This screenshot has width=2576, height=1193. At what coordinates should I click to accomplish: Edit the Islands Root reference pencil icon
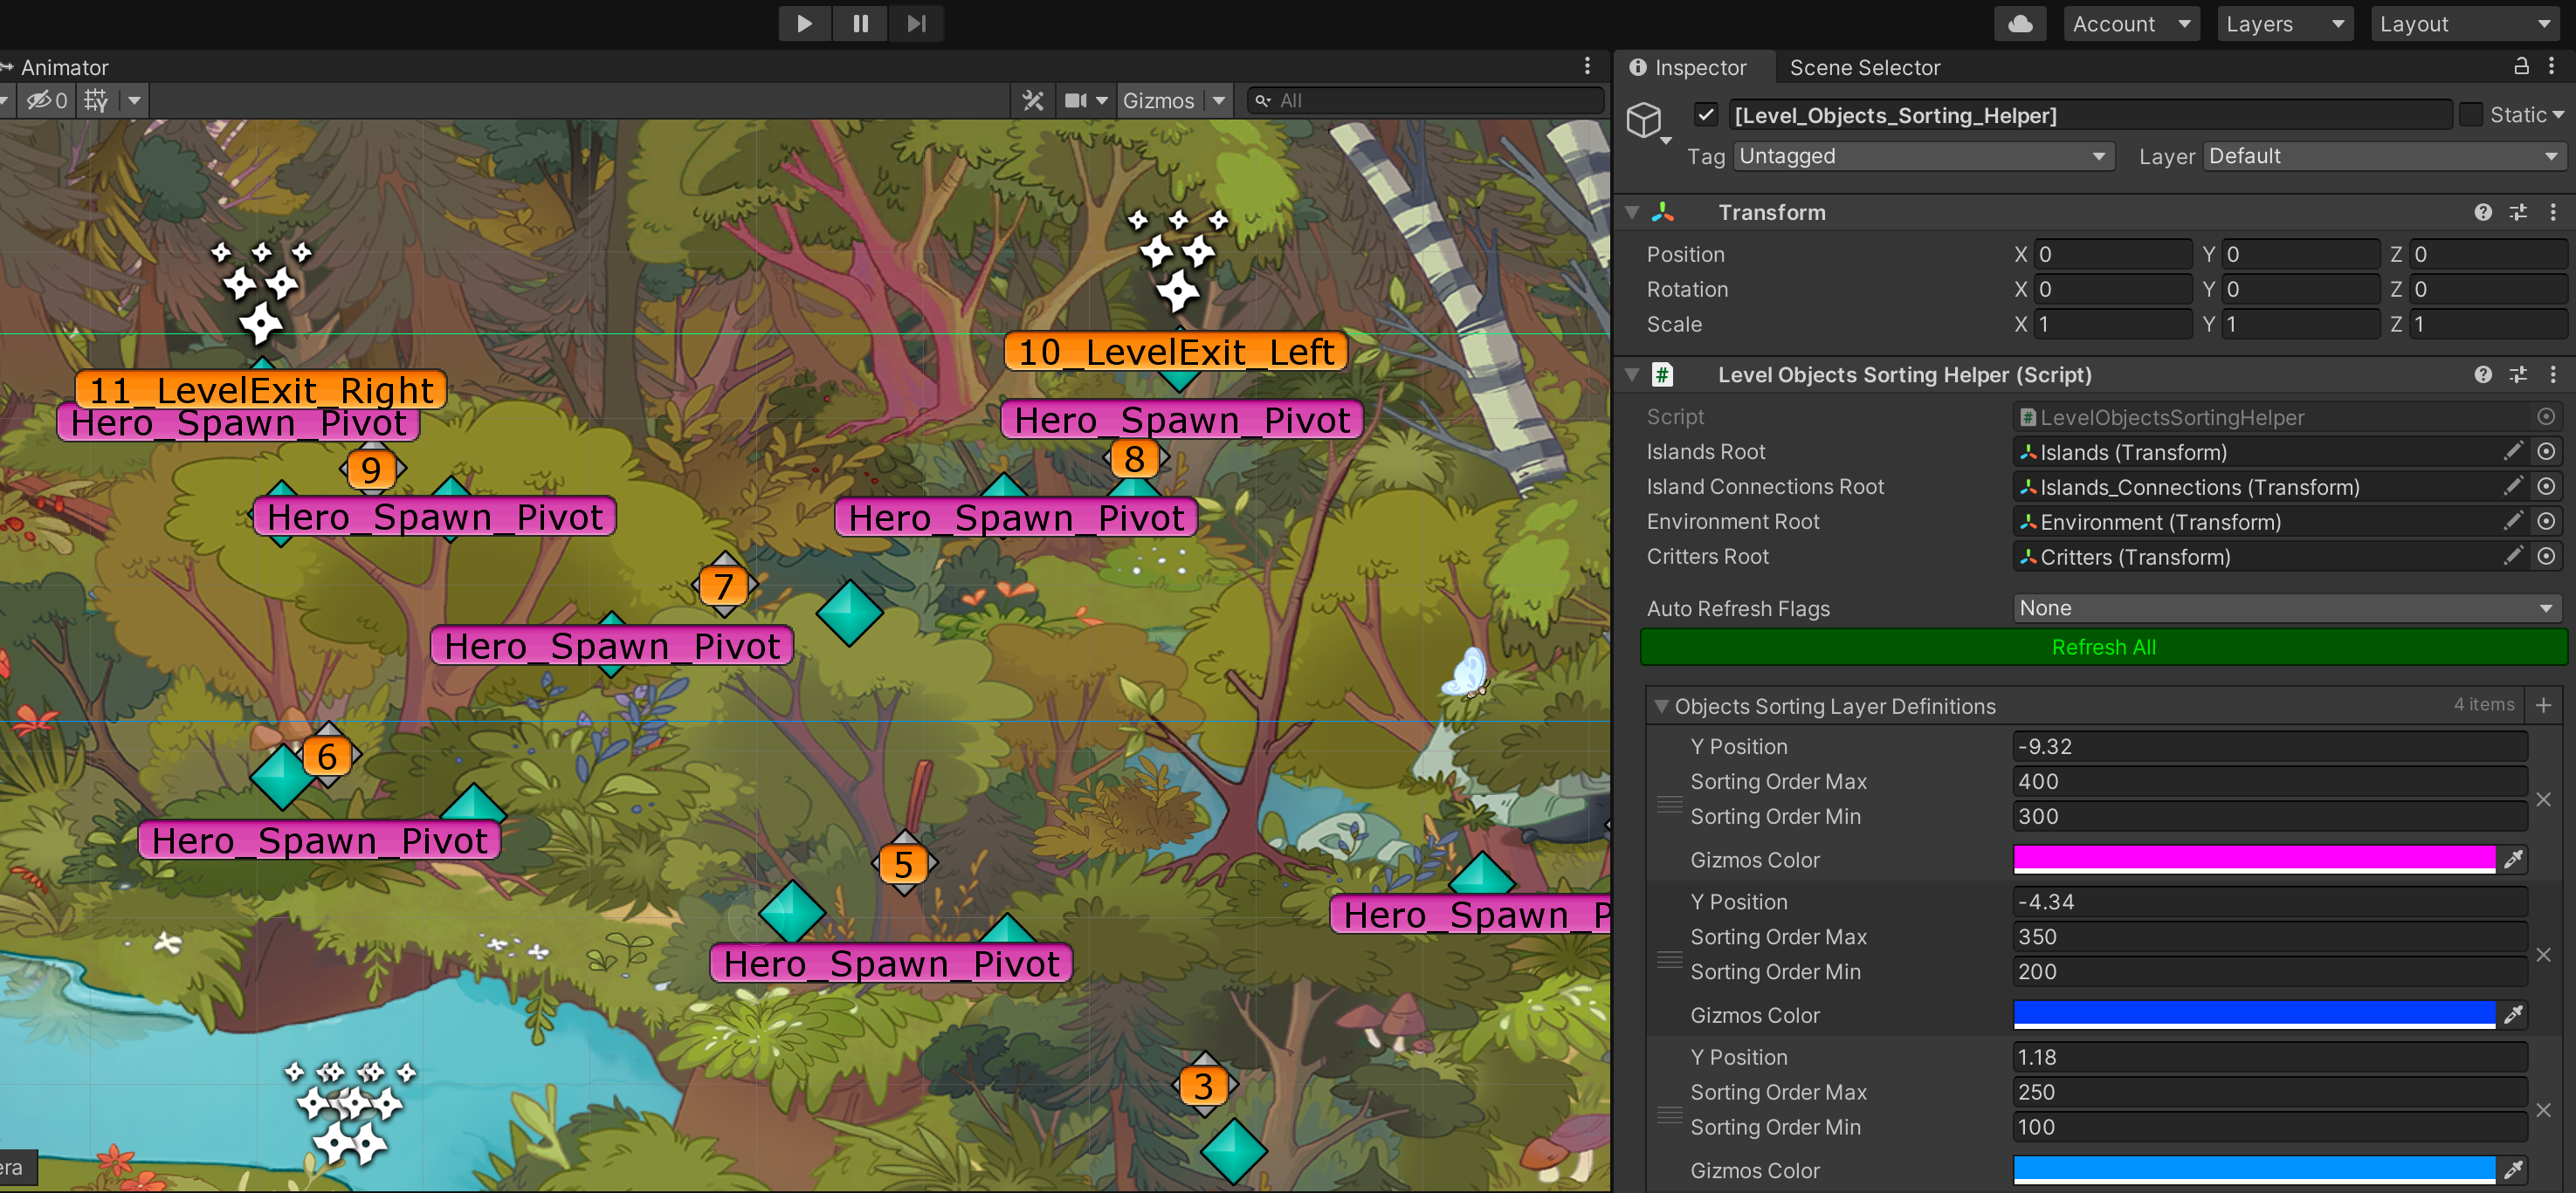2513,451
